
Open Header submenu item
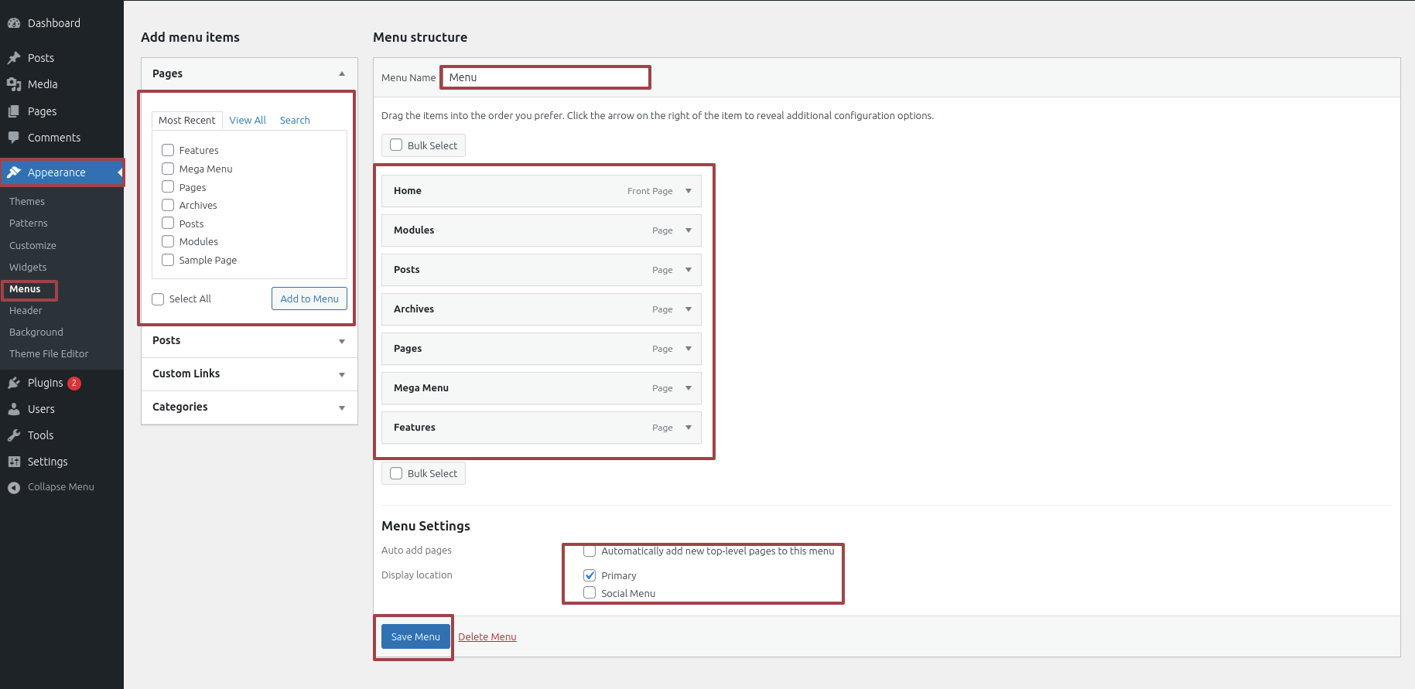click(26, 310)
